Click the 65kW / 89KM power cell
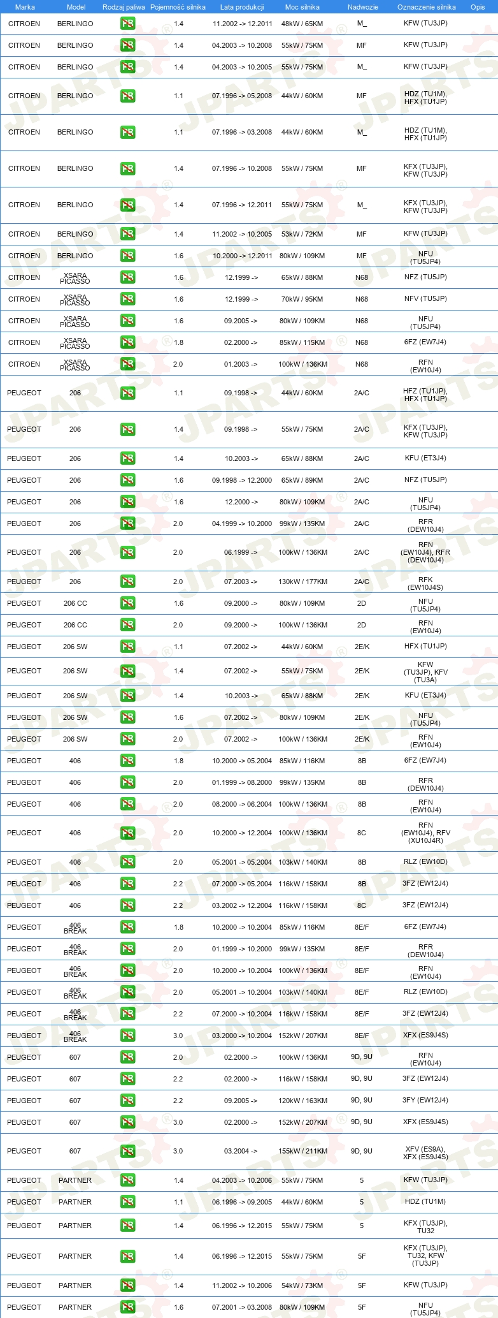The height and width of the screenshot is (1318, 498). [302, 480]
